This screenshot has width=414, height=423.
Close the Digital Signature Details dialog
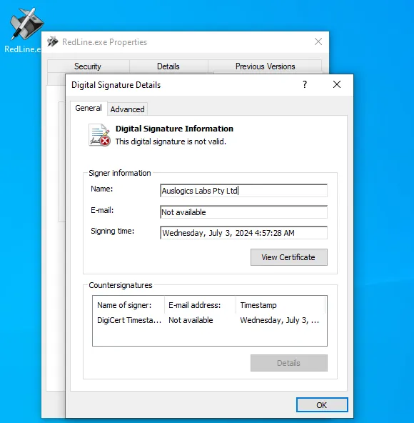point(337,85)
